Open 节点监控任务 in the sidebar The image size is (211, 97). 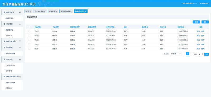point(10,65)
